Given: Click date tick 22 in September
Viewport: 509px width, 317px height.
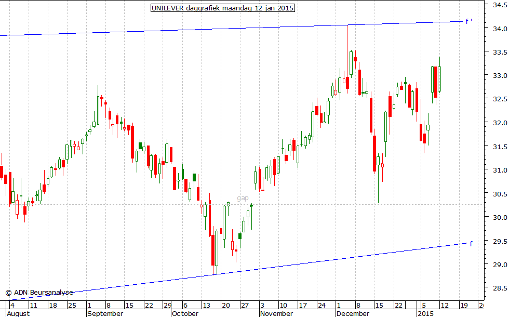Looking at the screenshot, I should [149, 306].
